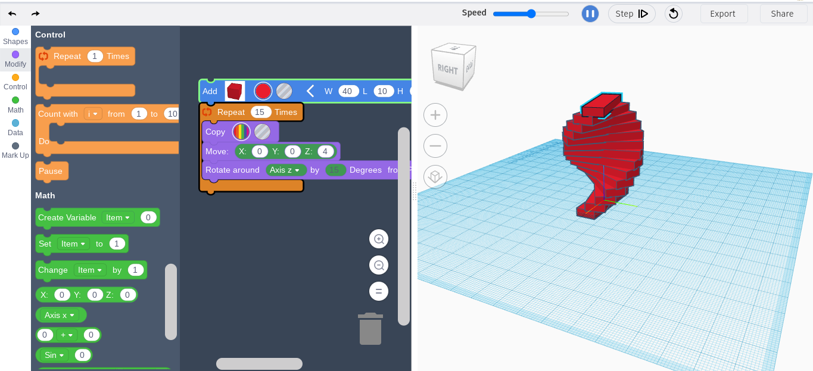Click the Move block label
This screenshot has height=371, width=813.
pos(217,151)
